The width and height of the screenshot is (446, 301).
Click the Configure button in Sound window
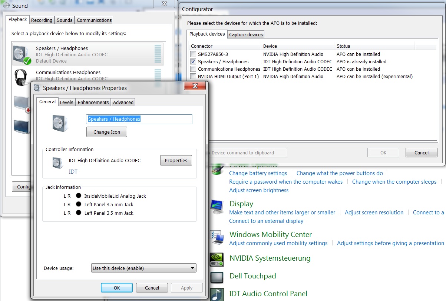pos(22,187)
